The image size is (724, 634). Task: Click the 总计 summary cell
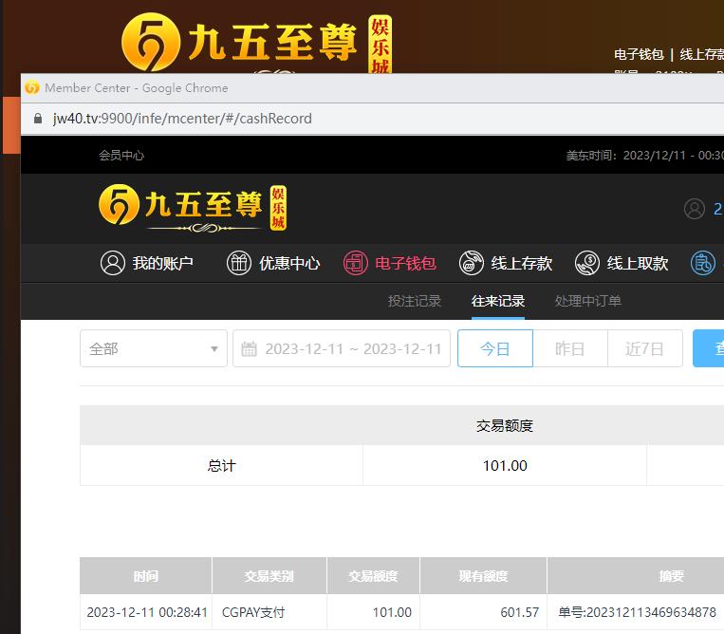coord(222,465)
